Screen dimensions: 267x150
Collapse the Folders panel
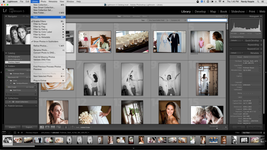click(6, 66)
